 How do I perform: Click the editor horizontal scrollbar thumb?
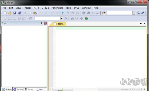click(x=63, y=89)
